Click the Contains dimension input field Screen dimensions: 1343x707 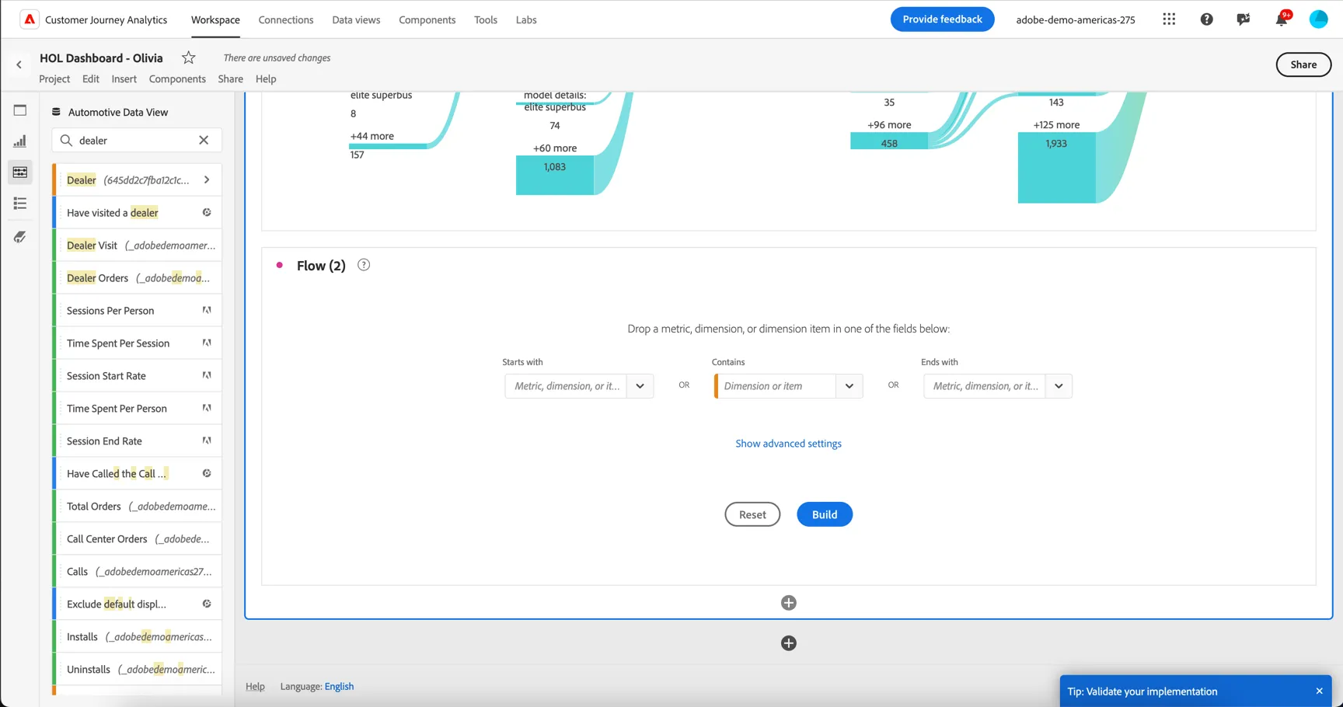click(x=776, y=386)
